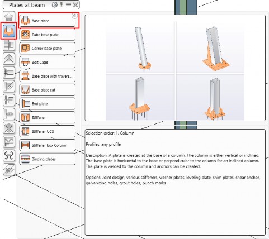Select the Base plate joint
The width and height of the screenshot is (269, 239).
tap(48, 21)
